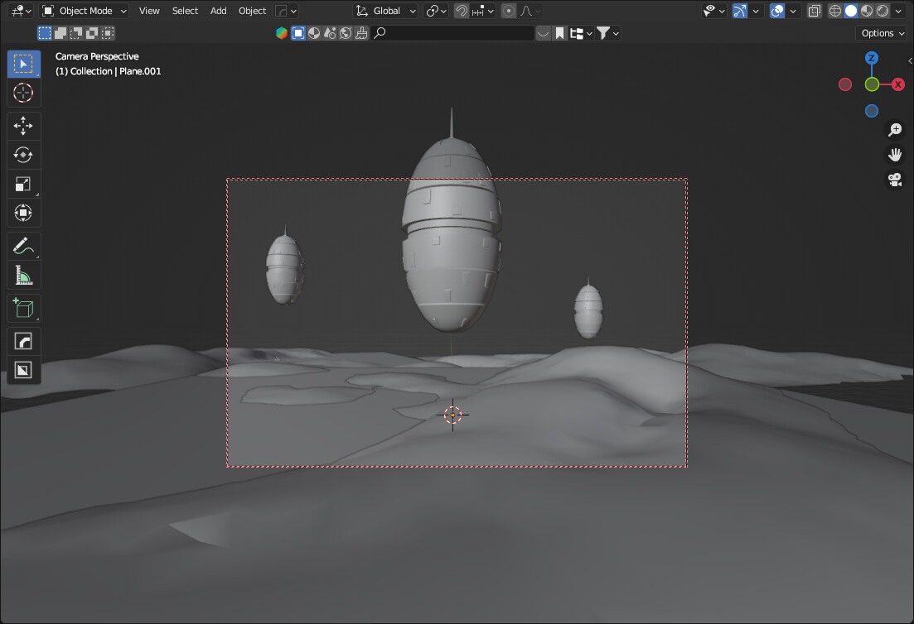Screen dimensions: 914x624
Task: Click the blue Z axis on the navigation gizmo
Action: (872, 58)
